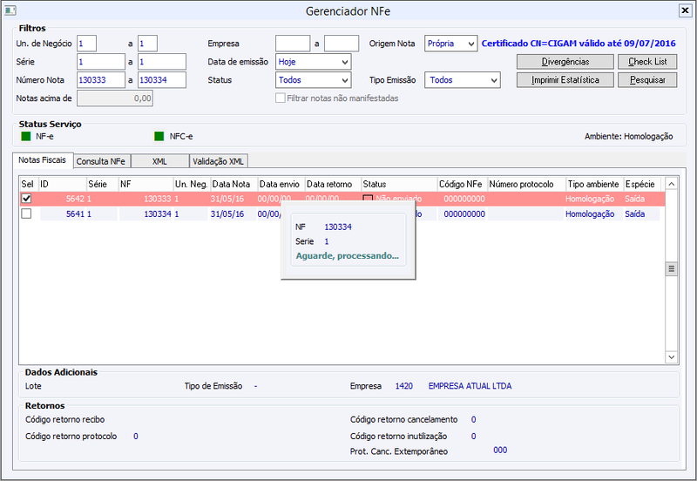Screen dimensions: 697x481
Task: Toggle Filtrar notas não manifestadas checkbox
Action: point(280,98)
